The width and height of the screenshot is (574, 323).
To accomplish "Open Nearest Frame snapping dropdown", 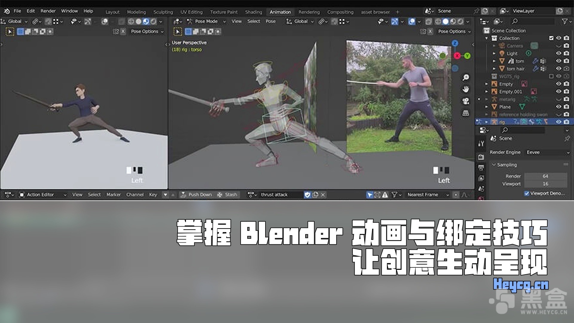I will (x=428, y=195).
